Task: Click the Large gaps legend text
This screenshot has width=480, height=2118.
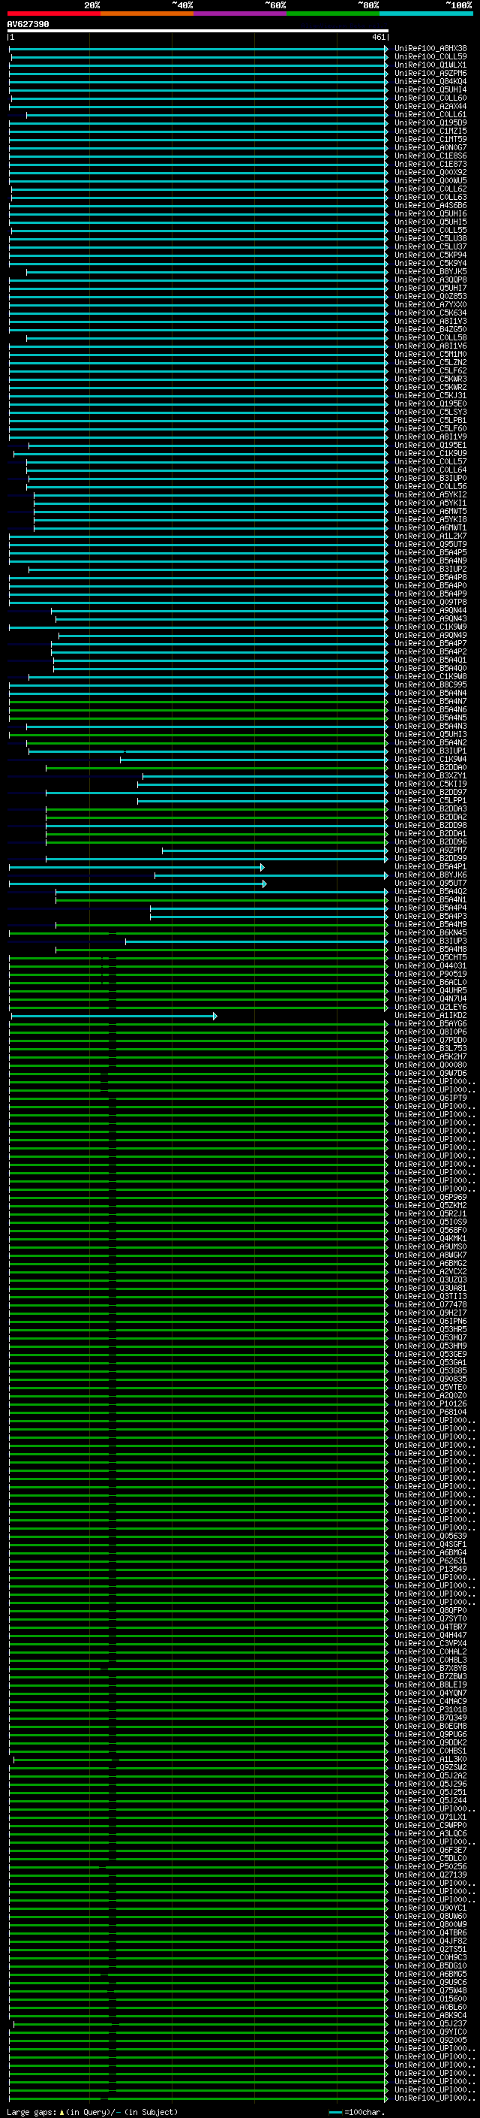Action: [x=92, y=2112]
